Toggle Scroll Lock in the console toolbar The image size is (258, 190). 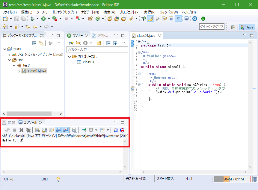44,130
